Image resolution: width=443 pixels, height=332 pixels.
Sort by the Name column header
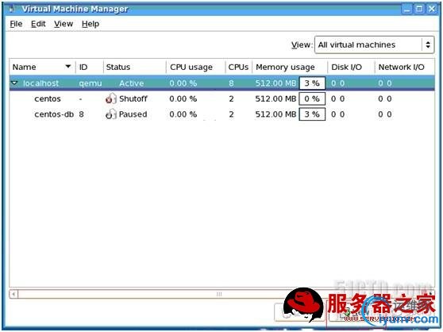tap(42, 67)
